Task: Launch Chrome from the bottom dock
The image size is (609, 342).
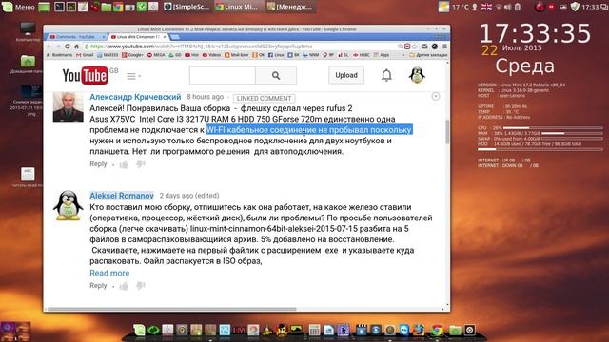Action: [437, 330]
